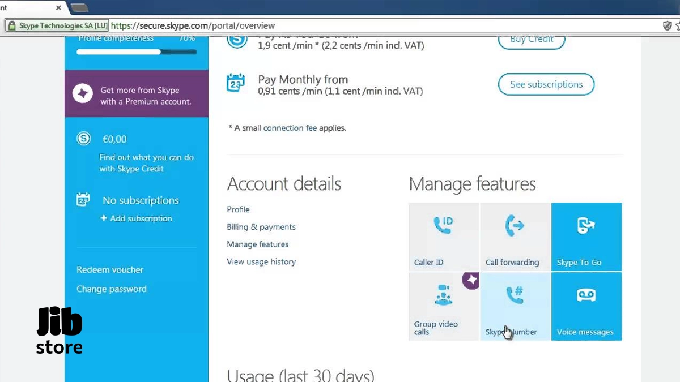This screenshot has height=382, width=680.
Task: Click the Buy Credit button
Action: coord(531,39)
